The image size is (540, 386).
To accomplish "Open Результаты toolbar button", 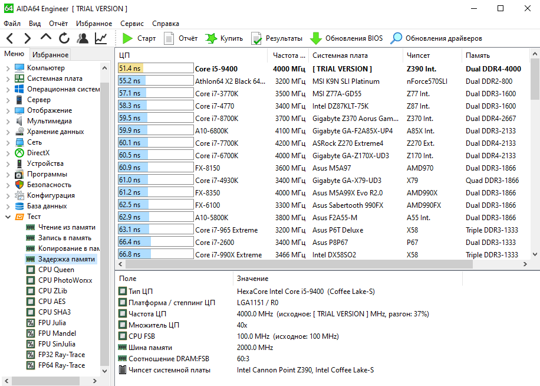I will pyautogui.click(x=277, y=38).
